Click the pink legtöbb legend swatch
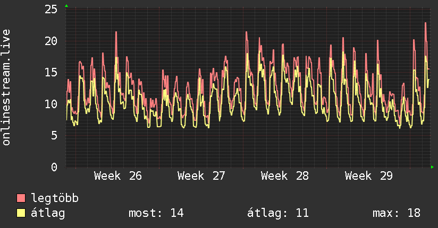Viewport: 438px width, 228px height. (x=21, y=198)
